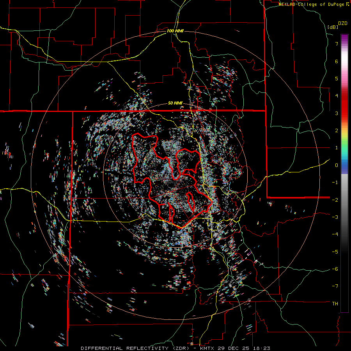Click the 100 NMI range ring label

[x=175, y=31]
